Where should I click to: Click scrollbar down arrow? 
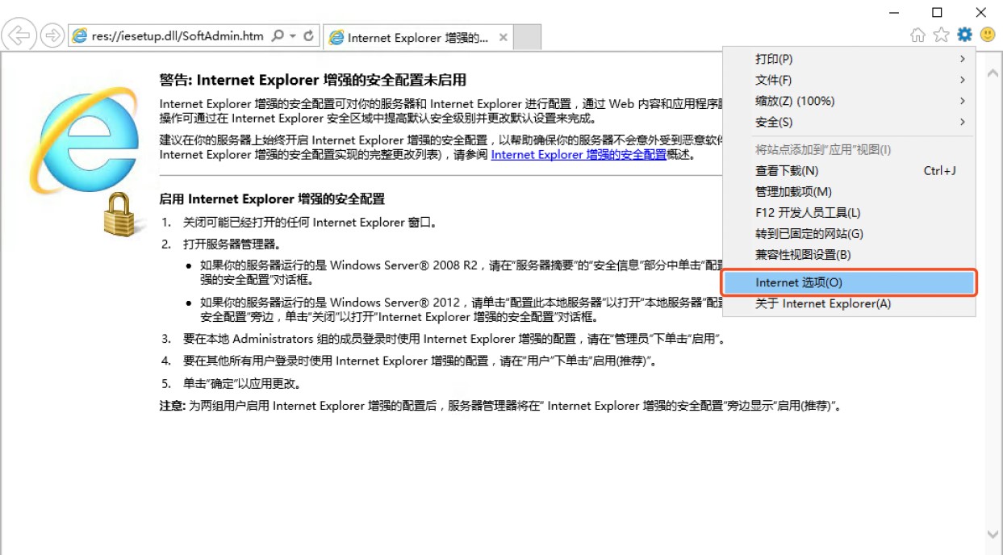[x=993, y=535]
